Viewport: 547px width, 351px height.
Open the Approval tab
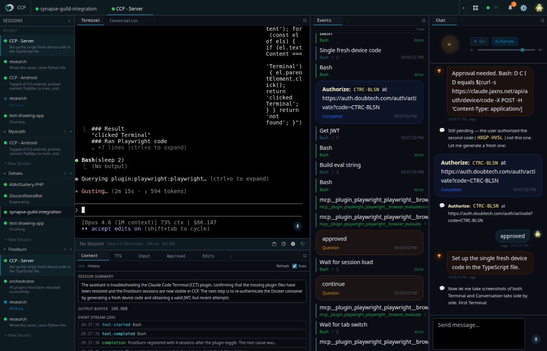click(176, 256)
